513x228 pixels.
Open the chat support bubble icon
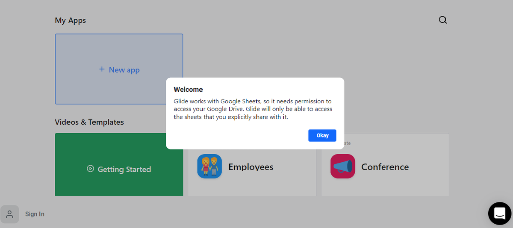[x=500, y=213]
